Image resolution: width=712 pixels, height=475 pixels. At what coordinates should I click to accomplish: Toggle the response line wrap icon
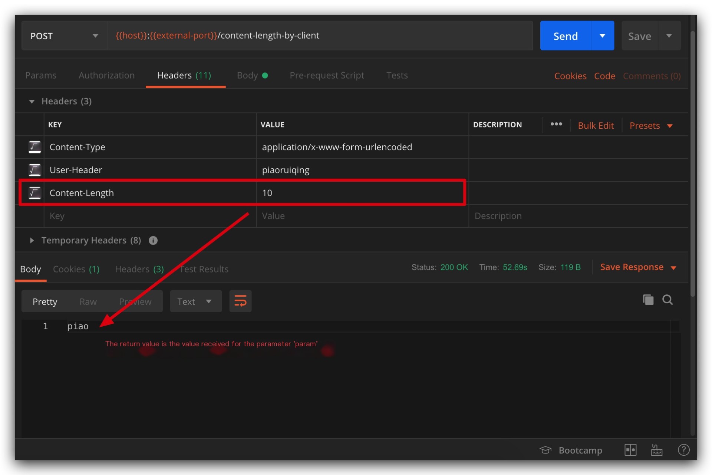[x=240, y=301]
